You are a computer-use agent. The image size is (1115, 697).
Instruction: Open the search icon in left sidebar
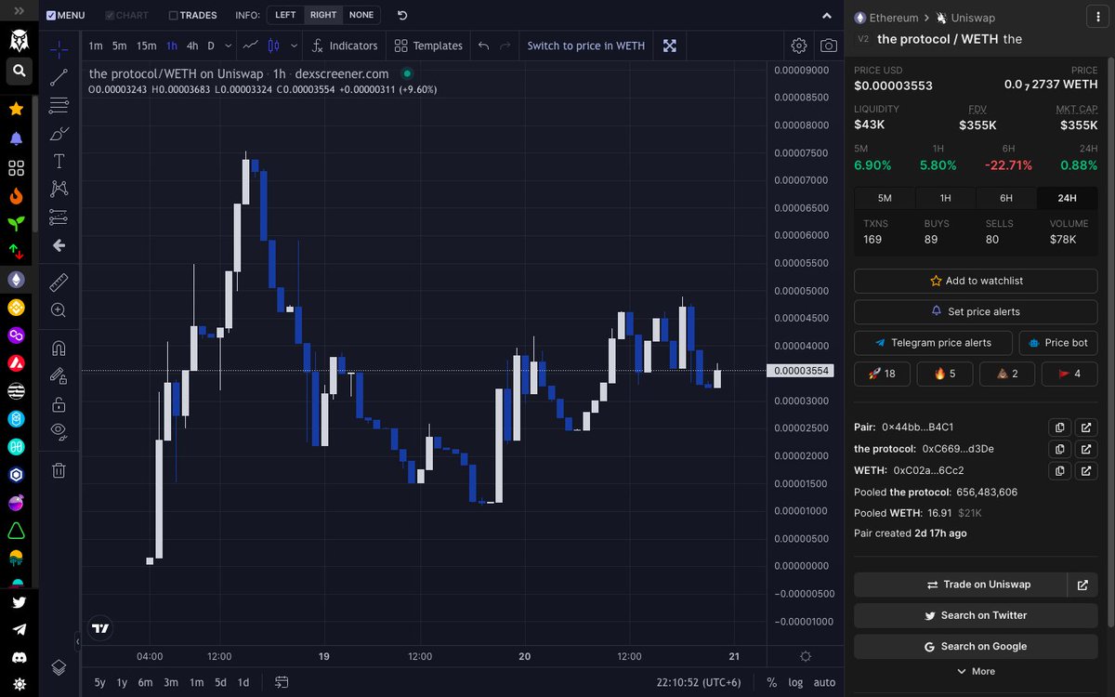18,71
